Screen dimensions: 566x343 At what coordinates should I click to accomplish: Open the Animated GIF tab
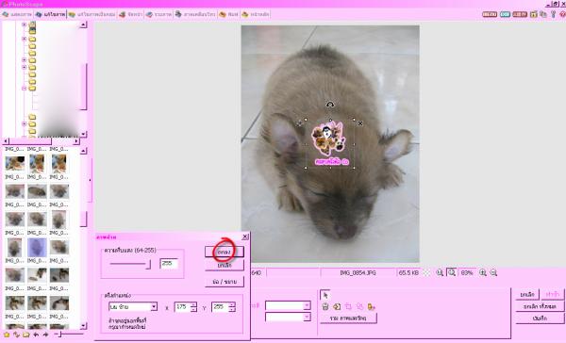pyautogui.click(x=195, y=14)
